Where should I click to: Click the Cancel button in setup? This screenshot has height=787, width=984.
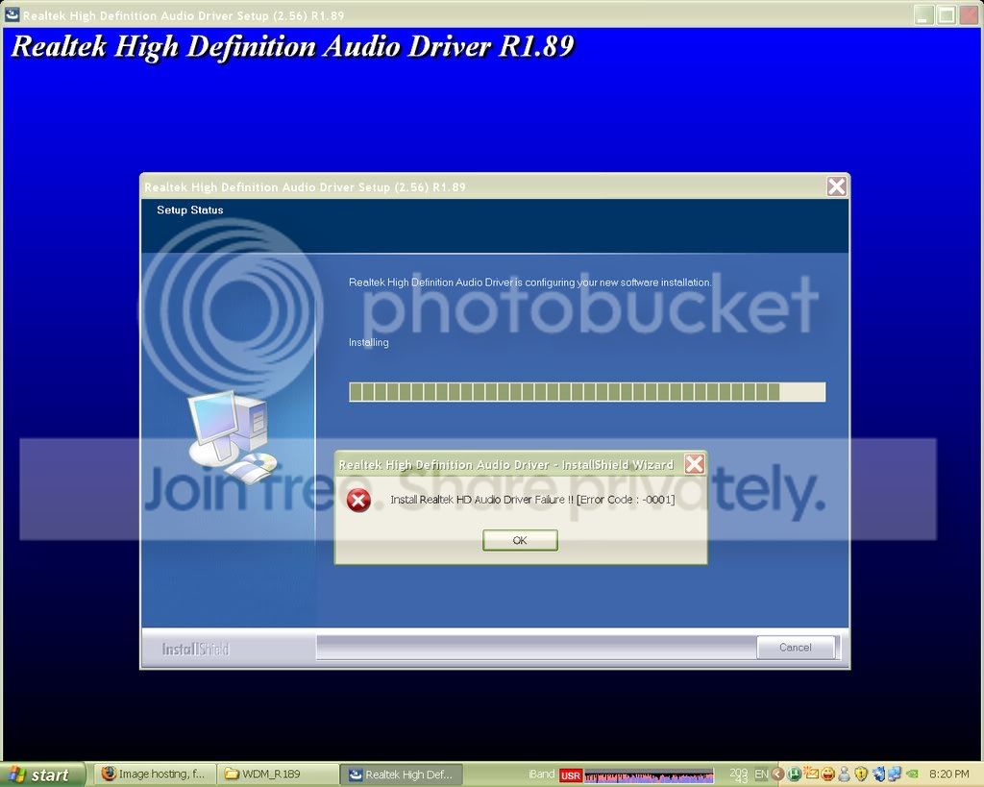pos(795,647)
